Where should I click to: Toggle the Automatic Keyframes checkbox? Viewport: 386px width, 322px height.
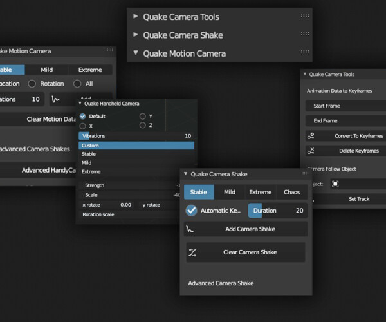tap(191, 211)
